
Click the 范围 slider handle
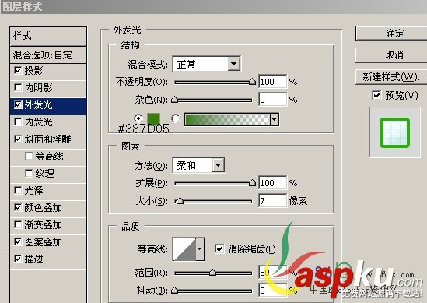tap(212, 273)
